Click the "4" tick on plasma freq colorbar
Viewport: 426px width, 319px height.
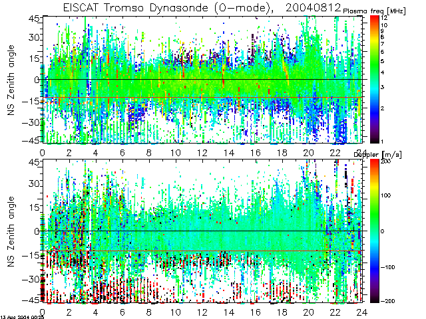point(382,72)
